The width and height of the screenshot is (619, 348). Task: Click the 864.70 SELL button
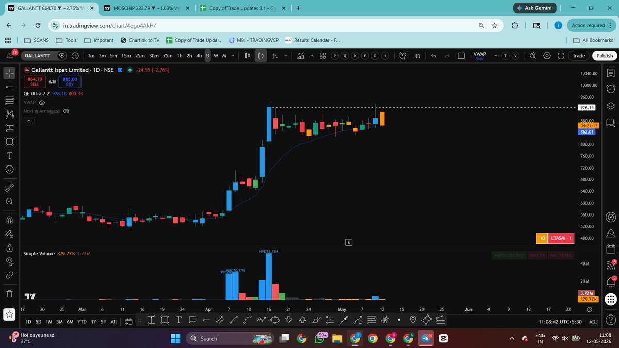pyautogui.click(x=35, y=81)
